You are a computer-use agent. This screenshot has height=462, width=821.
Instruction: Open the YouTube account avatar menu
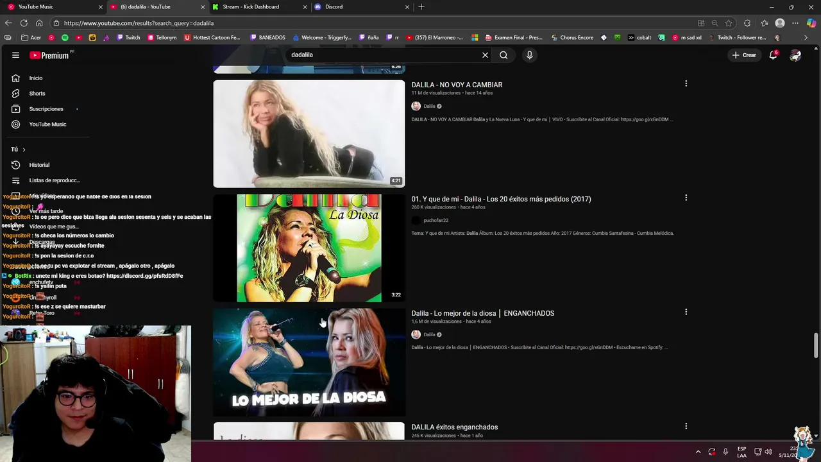tap(795, 55)
